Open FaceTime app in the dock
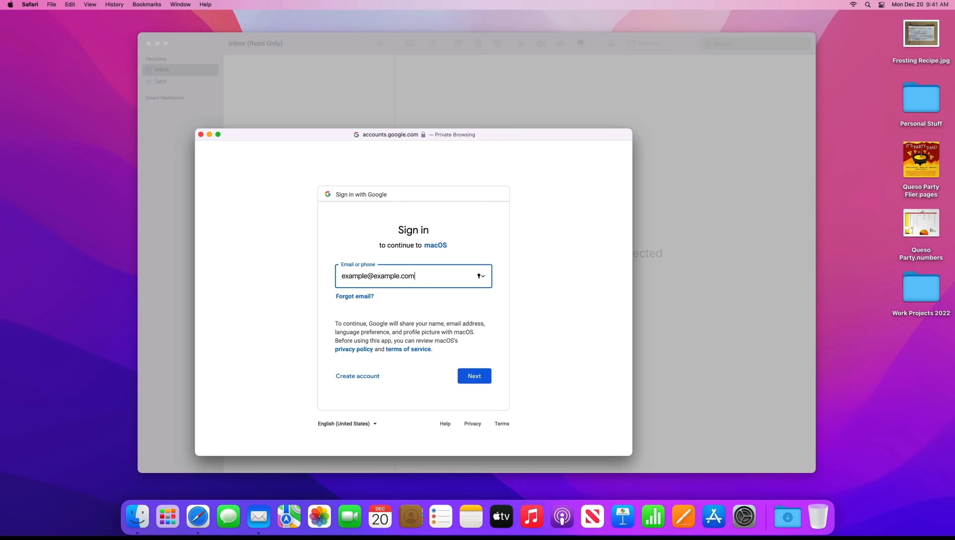Screen dimensions: 955x540 coord(350,517)
